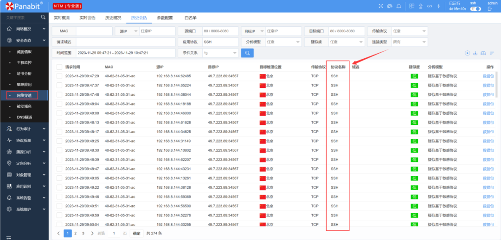Click the sidebar keyword search magnifier
The height and width of the screenshot is (240, 501).
pyautogui.click(x=43, y=17)
